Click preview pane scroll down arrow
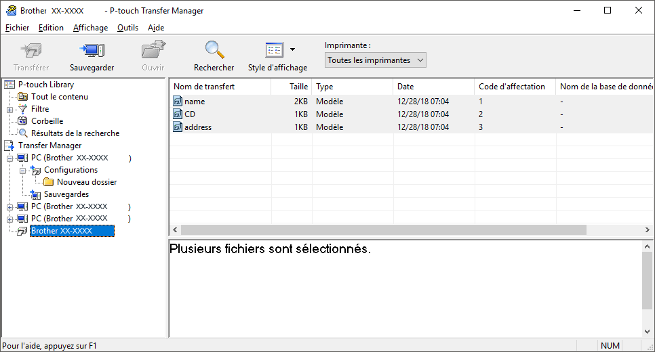This screenshot has height=352, width=655. (x=647, y=332)
